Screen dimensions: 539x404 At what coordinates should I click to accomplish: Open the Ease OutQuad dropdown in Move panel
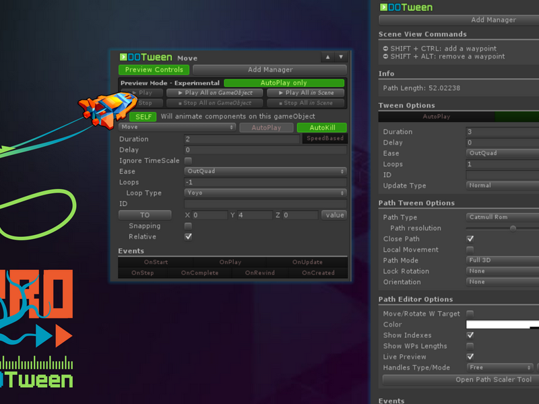tap(265, 171)
